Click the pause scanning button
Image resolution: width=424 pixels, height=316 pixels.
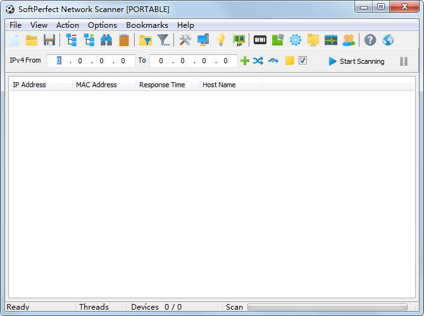(403, 61)
